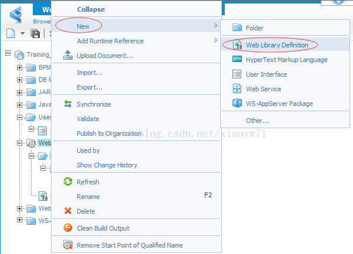Expand the JAR folder
Viewport: 353px width, 254px height.
(x=19, y=92)
